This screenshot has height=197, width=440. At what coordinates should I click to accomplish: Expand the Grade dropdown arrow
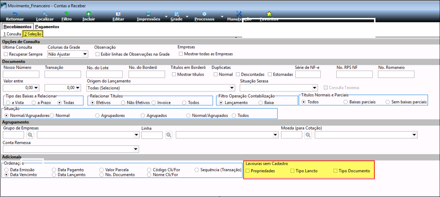(x=187, y=16)
